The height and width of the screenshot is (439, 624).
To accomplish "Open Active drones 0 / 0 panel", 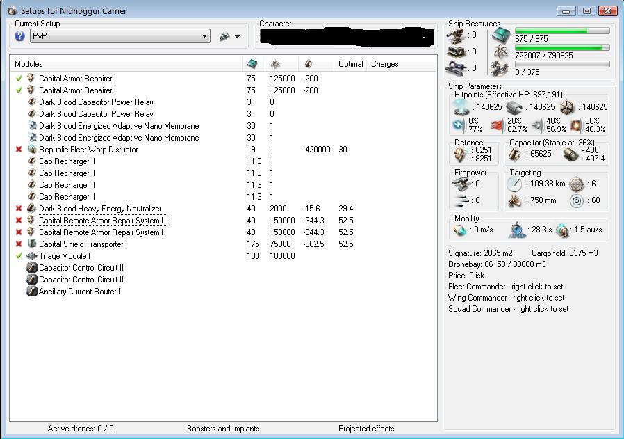I will coord(81,429).
